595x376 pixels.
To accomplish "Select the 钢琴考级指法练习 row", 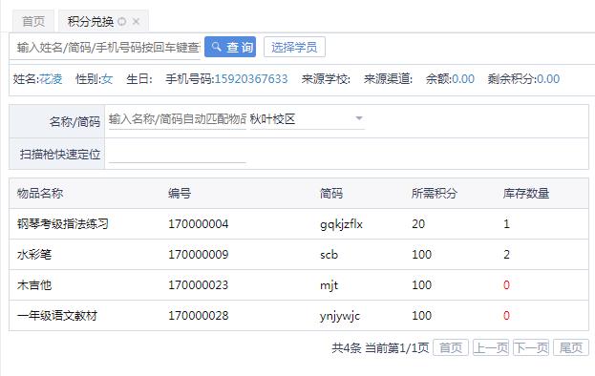I will pyautogui.click(x=299, y=223).
